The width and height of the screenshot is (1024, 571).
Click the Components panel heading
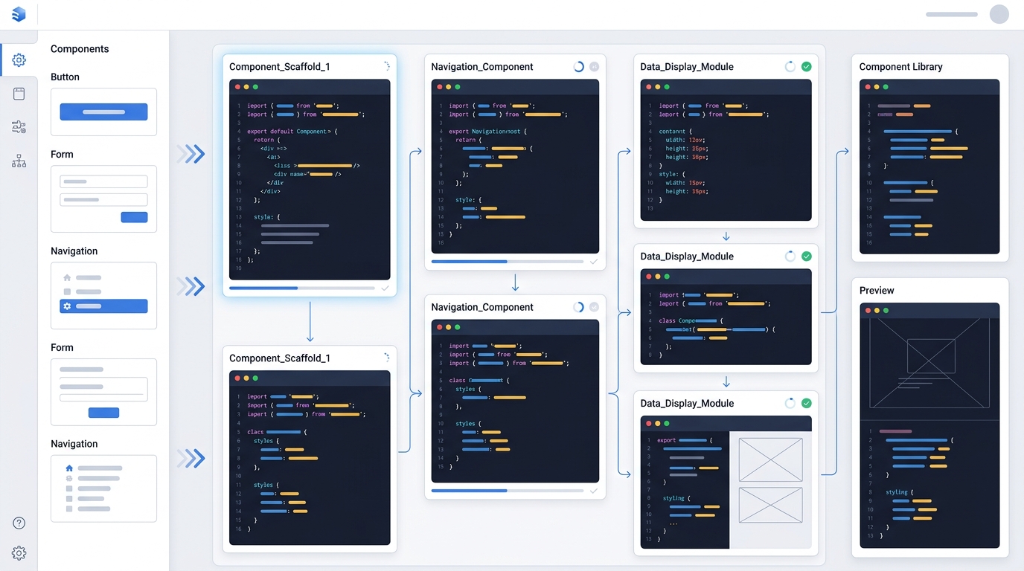coord(80,49)
